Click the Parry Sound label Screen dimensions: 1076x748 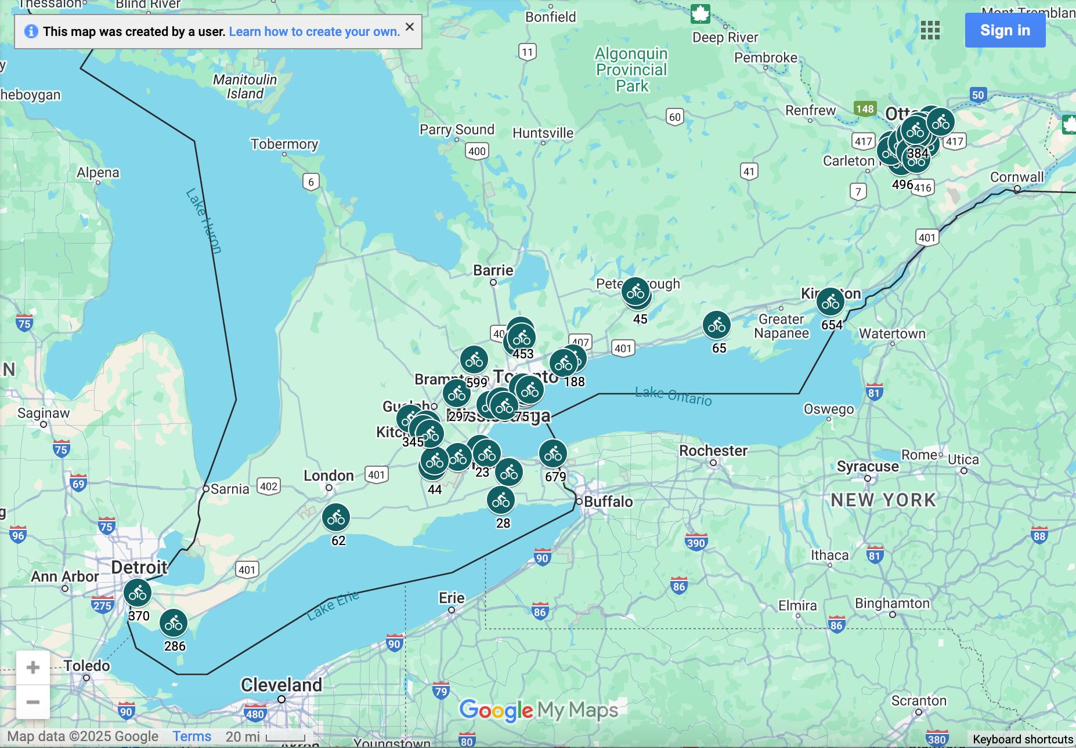click(457, 129)
